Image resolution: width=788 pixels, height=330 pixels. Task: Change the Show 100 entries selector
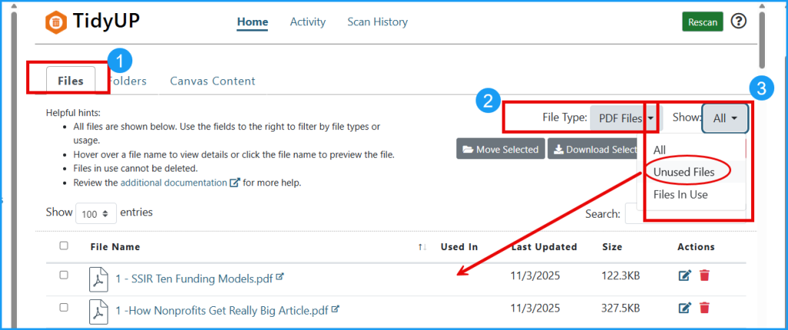pos(95,213)
